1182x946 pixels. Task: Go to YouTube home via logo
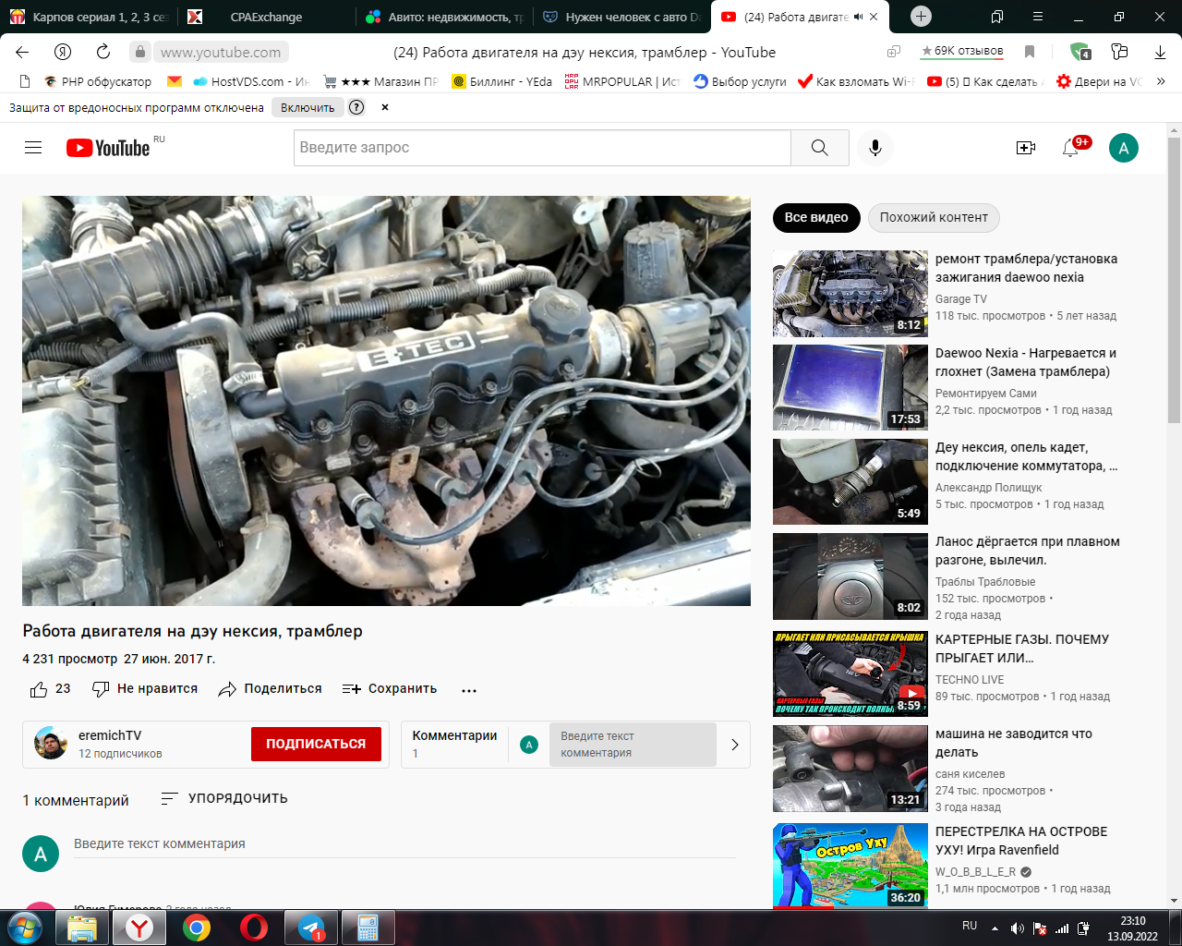tap(108, 148)
